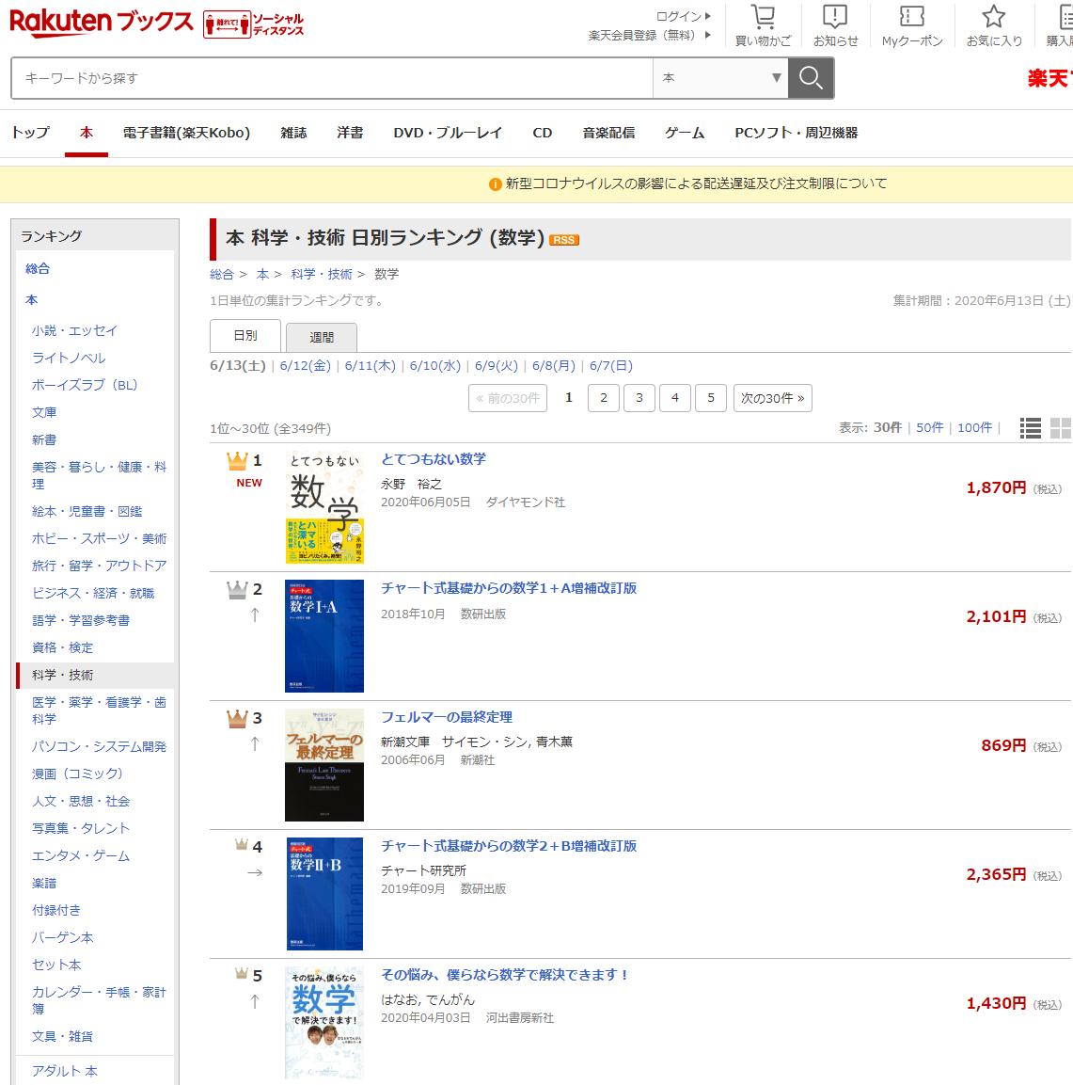This screenshot has width=1073, height=1085.
Task: Click 数学I+A book cover thumbnail
Action: click(324, 636)
